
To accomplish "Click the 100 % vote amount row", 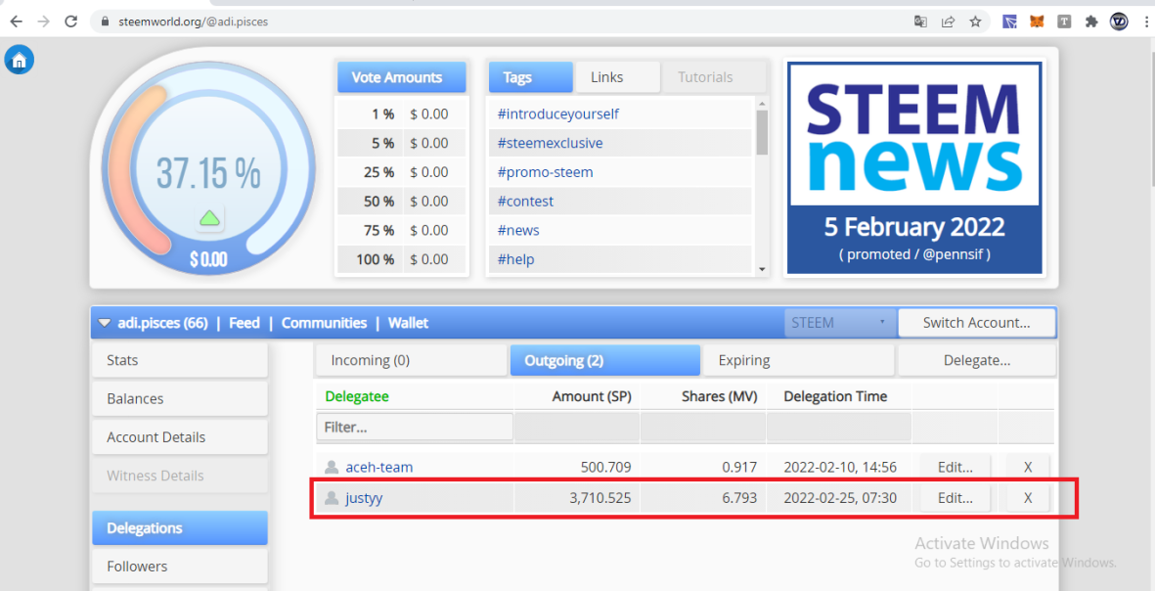I will [401, 259].
